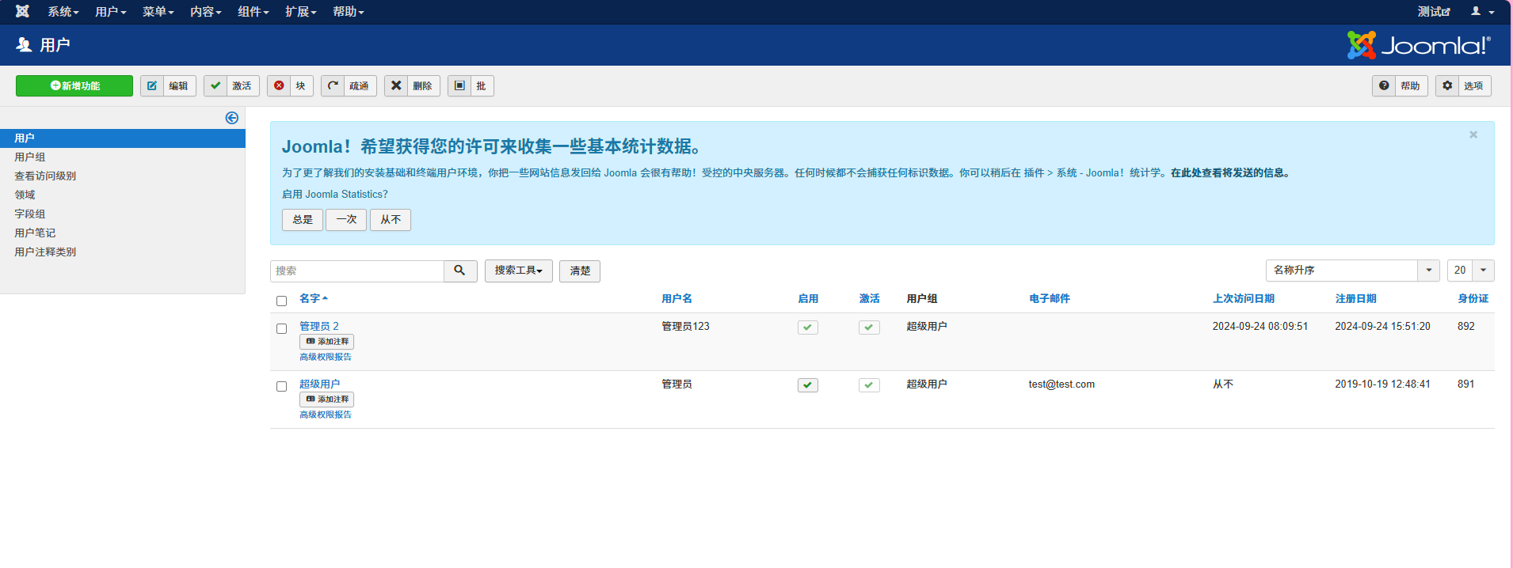
Task: Open 用户组 in the left sidebar
Action: [30, 157]
